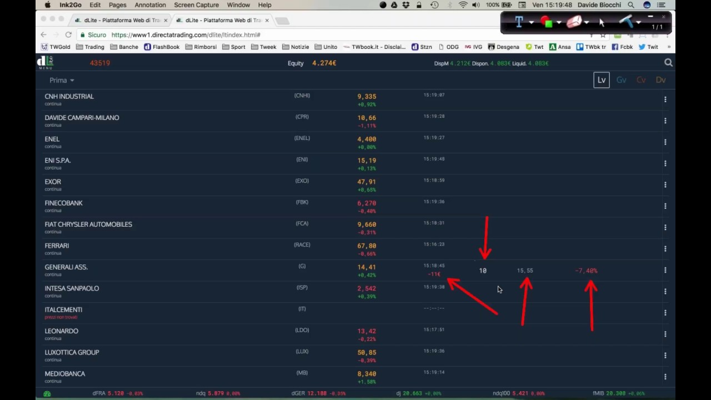Open options menu for LUXOTTICA GROUP row
Screen dimensions: 711x400
665,356
